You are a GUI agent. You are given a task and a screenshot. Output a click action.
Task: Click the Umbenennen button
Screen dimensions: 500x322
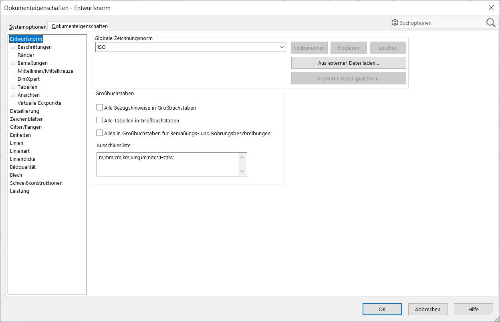[x=309, y=48]
